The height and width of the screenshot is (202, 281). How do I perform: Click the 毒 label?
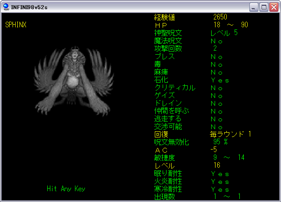pyautogui.click(x=157, y=64)
